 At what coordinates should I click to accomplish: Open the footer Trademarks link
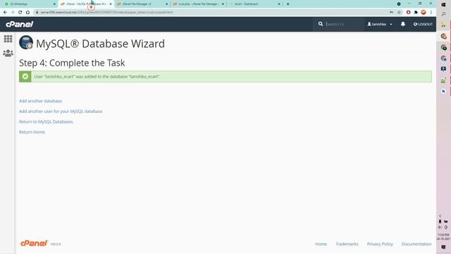pos(347,244)
